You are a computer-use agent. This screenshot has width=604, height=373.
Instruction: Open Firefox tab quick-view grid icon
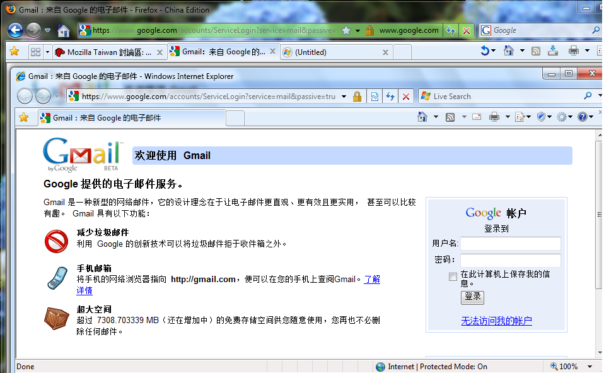[x=35, y=52]
